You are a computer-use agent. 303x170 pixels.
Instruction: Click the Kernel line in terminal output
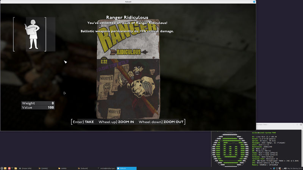264,139
